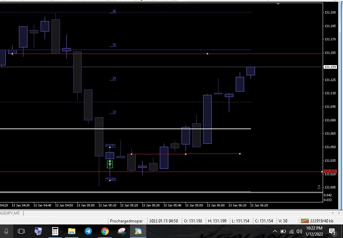Click the red price label 131.022
The image size is (343, 238).
point(330,172)
